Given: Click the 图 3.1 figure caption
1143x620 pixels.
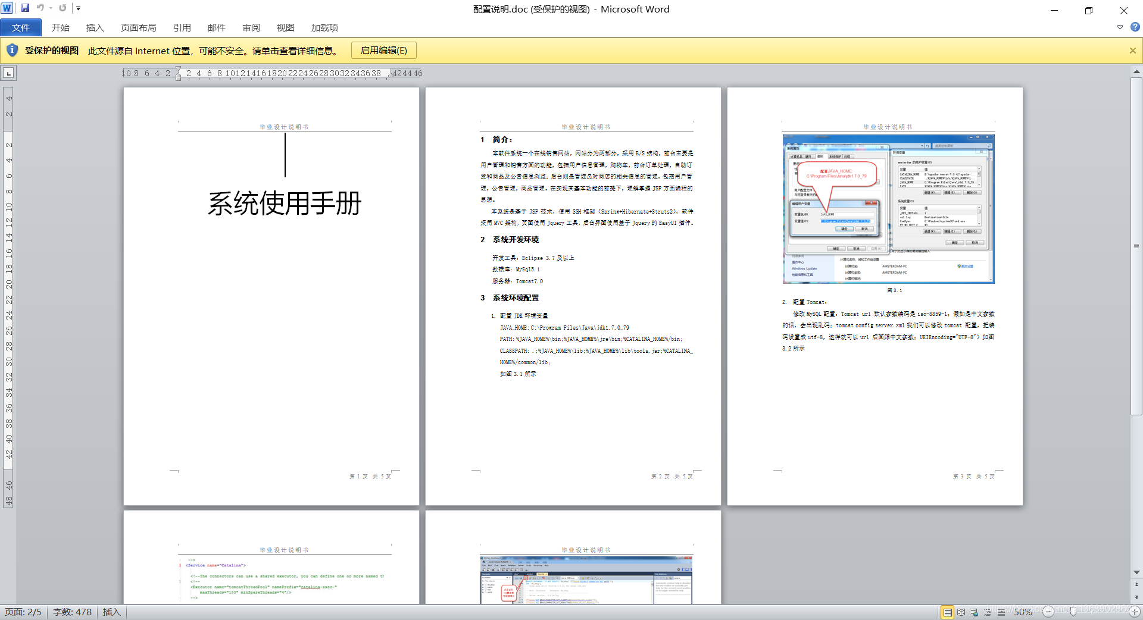Looking at the screenshot, I should [x=894, y=290].
